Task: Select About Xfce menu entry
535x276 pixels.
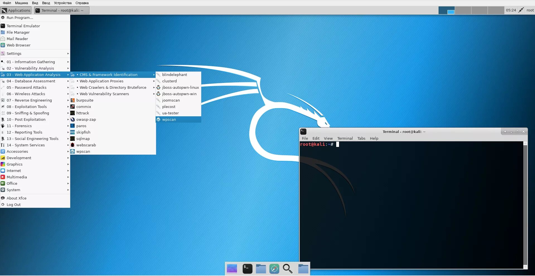Action: pos(35,198)
